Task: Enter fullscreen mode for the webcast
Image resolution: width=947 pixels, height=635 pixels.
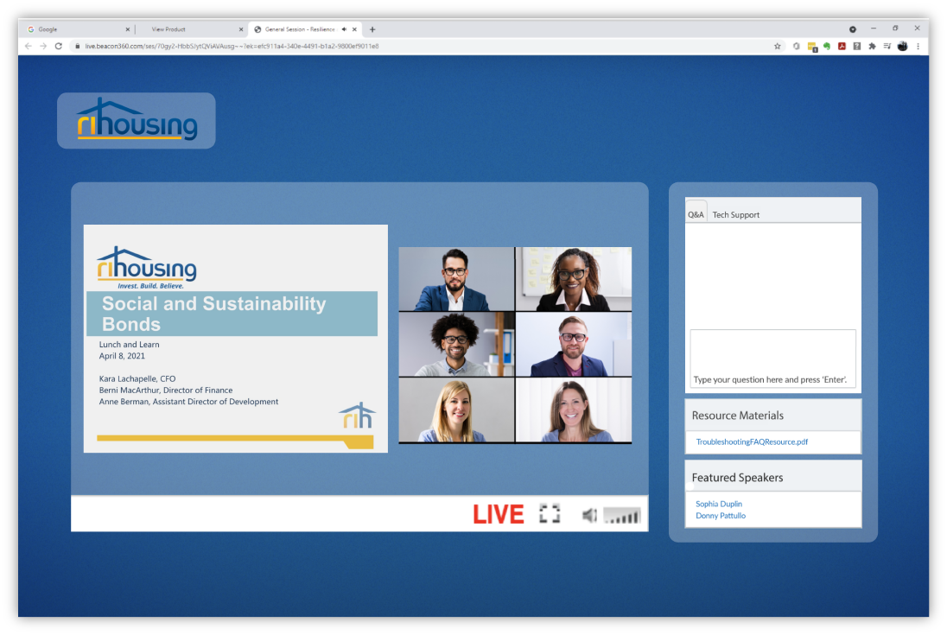Action: point(550,514)
